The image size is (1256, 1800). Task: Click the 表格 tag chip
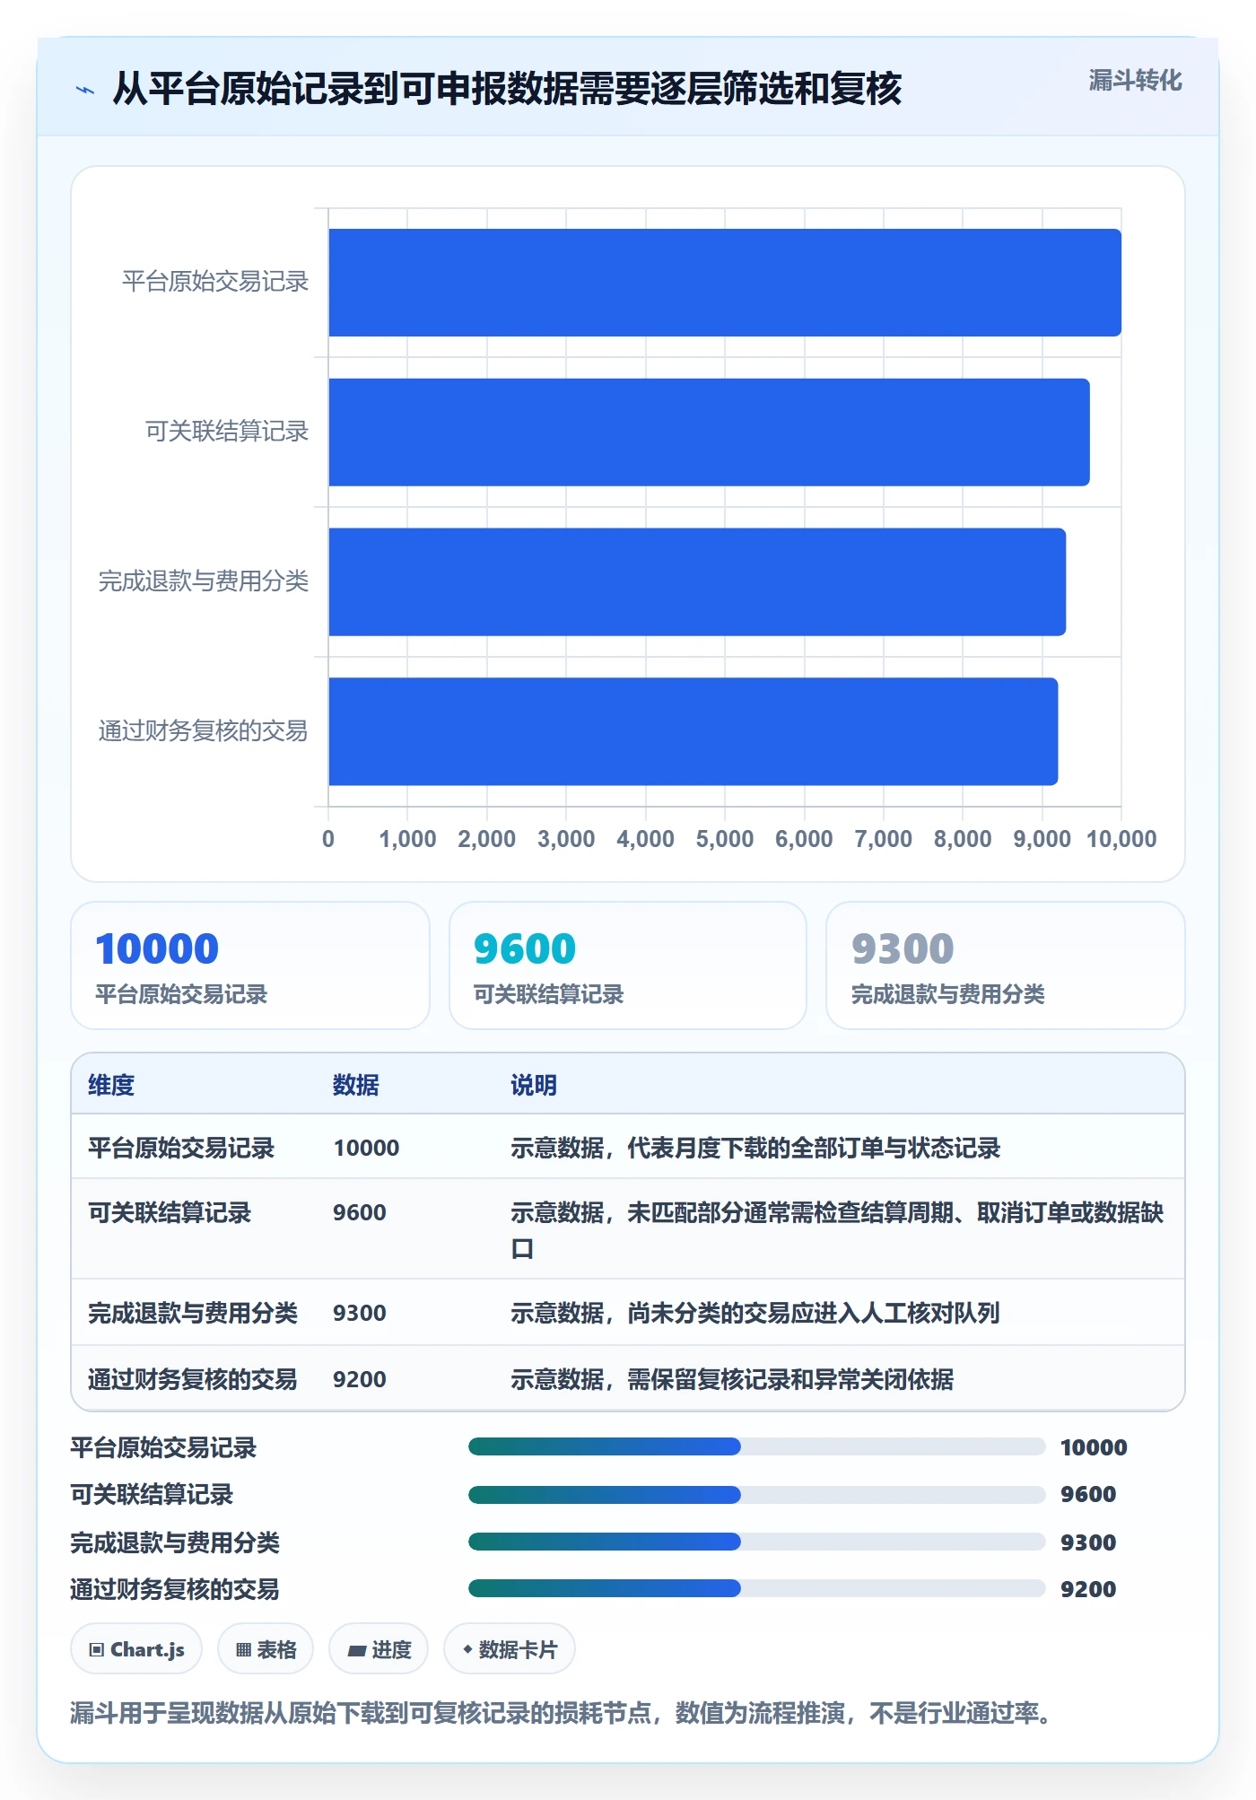(x=266, y=1649)
